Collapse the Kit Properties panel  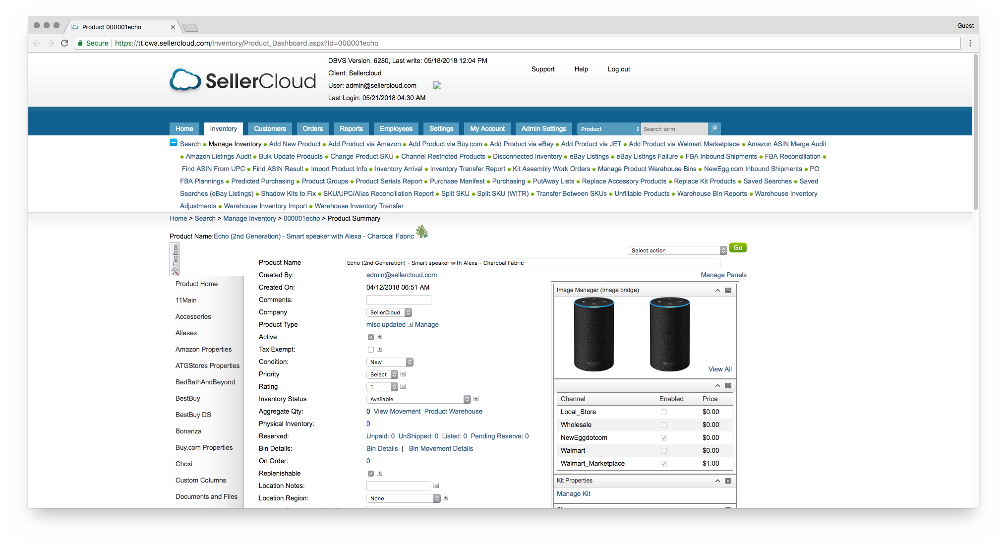[717, 481]
